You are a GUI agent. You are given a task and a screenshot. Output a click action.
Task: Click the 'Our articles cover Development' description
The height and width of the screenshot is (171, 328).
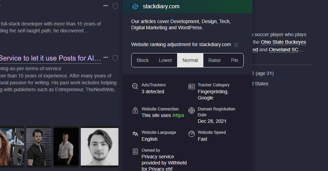[181, 24]
